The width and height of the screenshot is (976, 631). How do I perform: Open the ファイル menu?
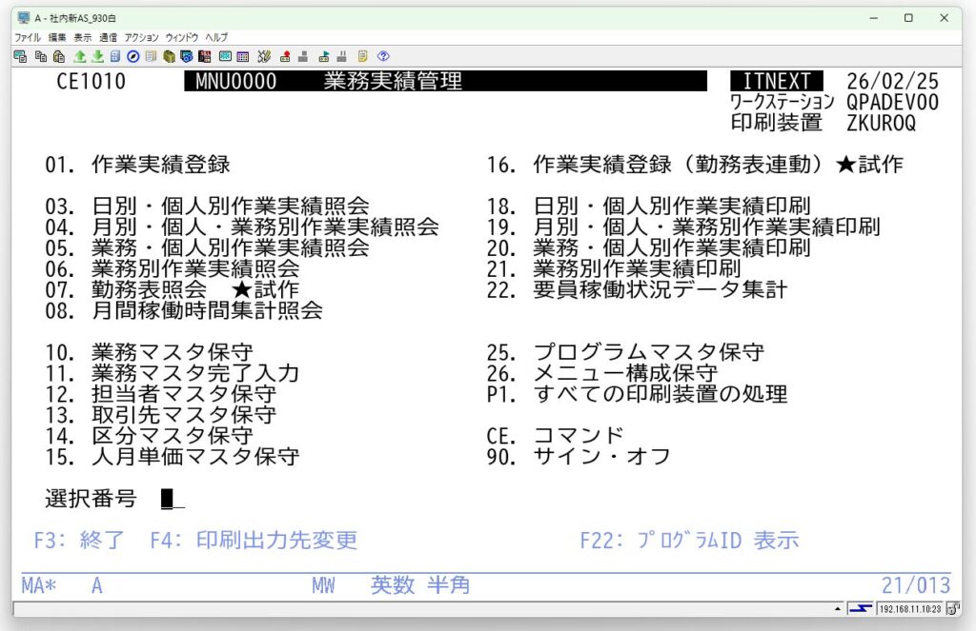point(28,37)
